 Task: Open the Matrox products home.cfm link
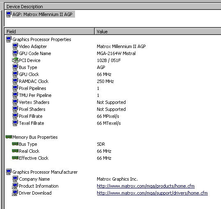pyautogui.click(x=146, y=186)
